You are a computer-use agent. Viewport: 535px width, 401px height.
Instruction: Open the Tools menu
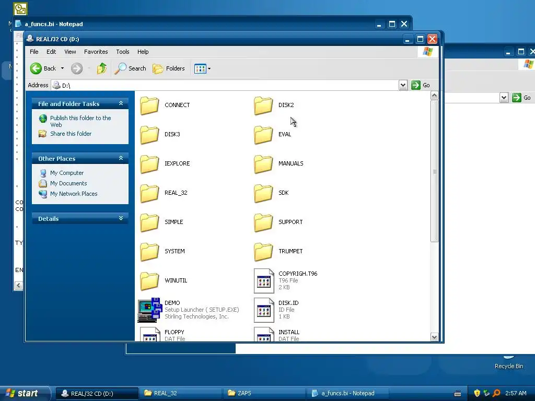122,52
